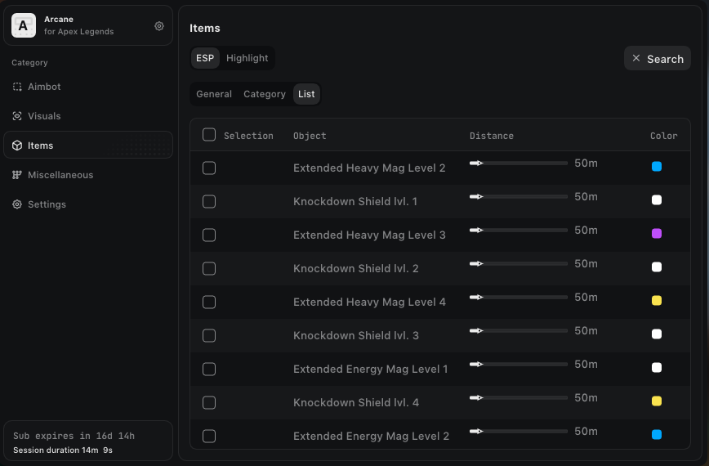Click the X icon in Search button
Screen dimensions: 709x466
[636, 59]
